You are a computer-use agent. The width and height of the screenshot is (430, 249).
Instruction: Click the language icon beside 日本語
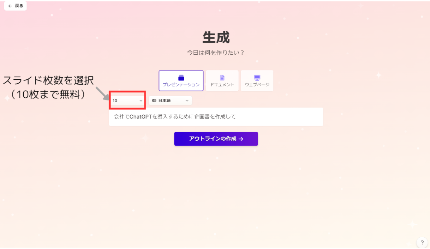click(154, 101)
